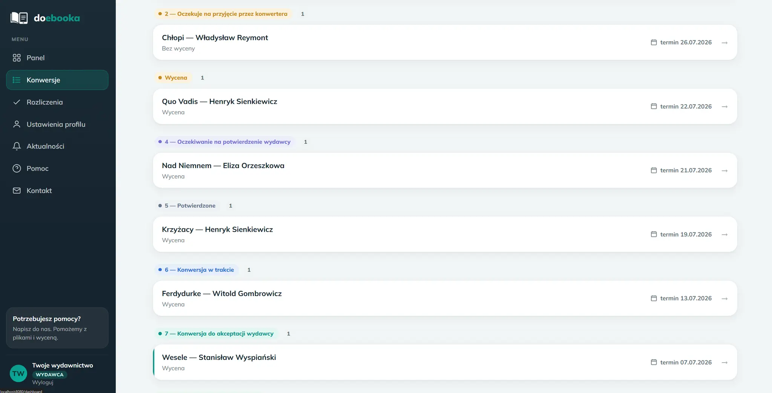Click the arrow on the Ferdydurke card

pyautogui.click(x=725, y=298)
